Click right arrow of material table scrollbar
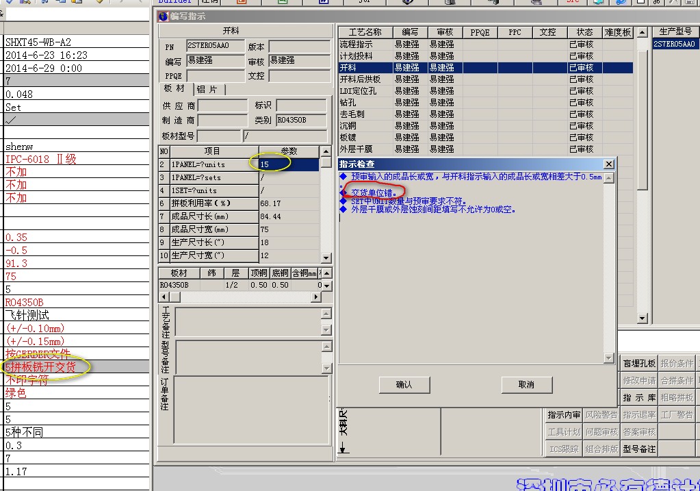Image resolution: width=700 pixels, height=491 pixels. pos(316,297)
